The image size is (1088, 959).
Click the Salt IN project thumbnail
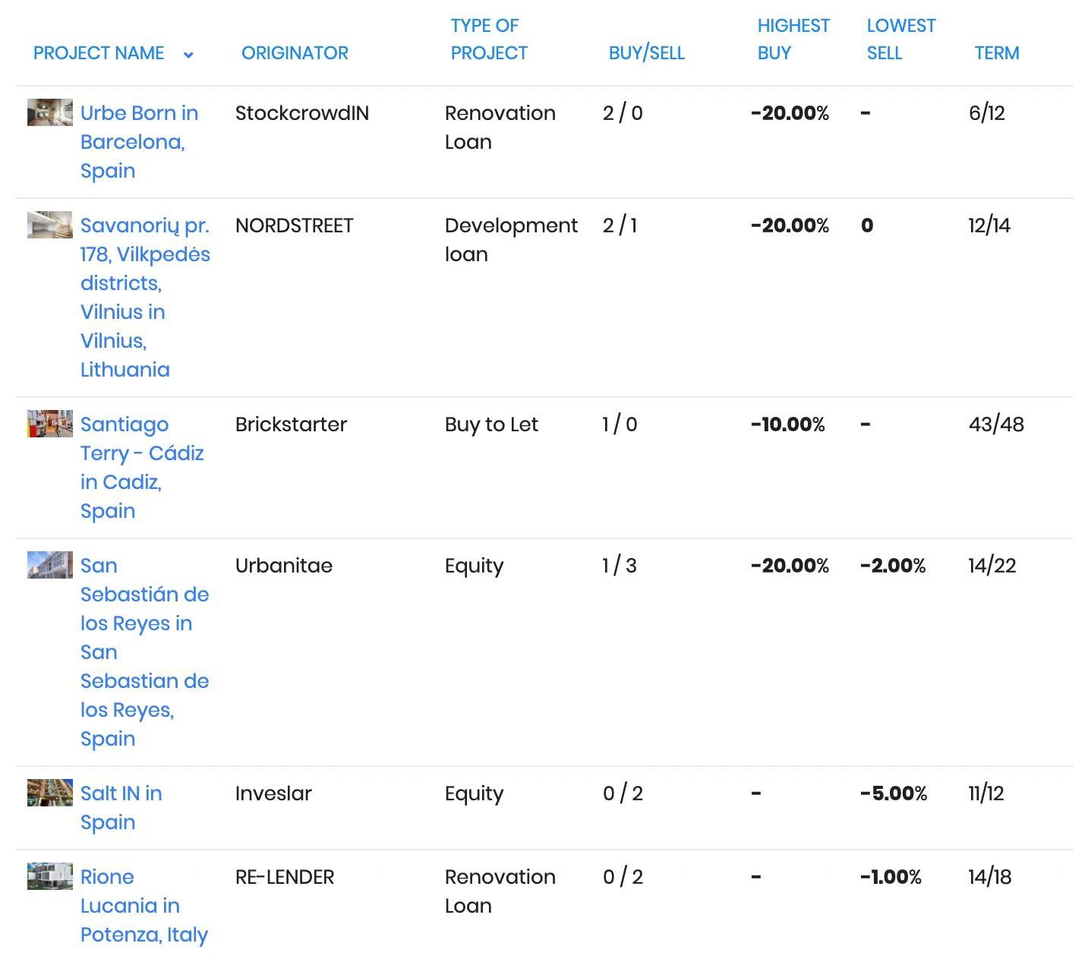(50, 793)
